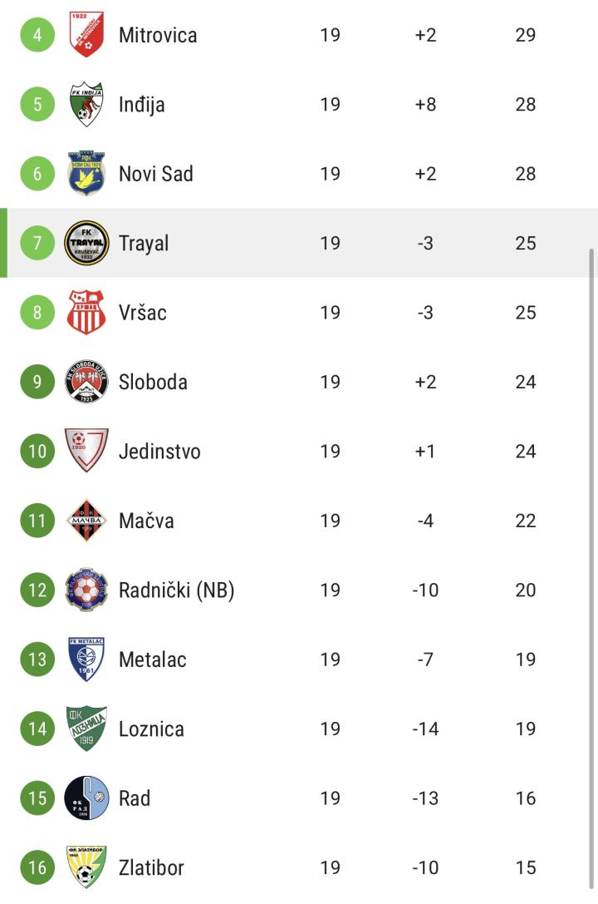Open the Sloboda club logo
The image size is (598, 904).
coord(86,382)
